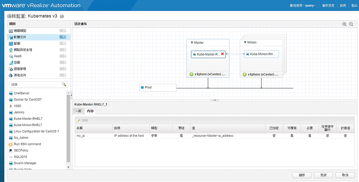Image resolution: width=359 pixels, height=182 pixels.
Task: Click the 計算值 column header
Action: pos(345,128)
